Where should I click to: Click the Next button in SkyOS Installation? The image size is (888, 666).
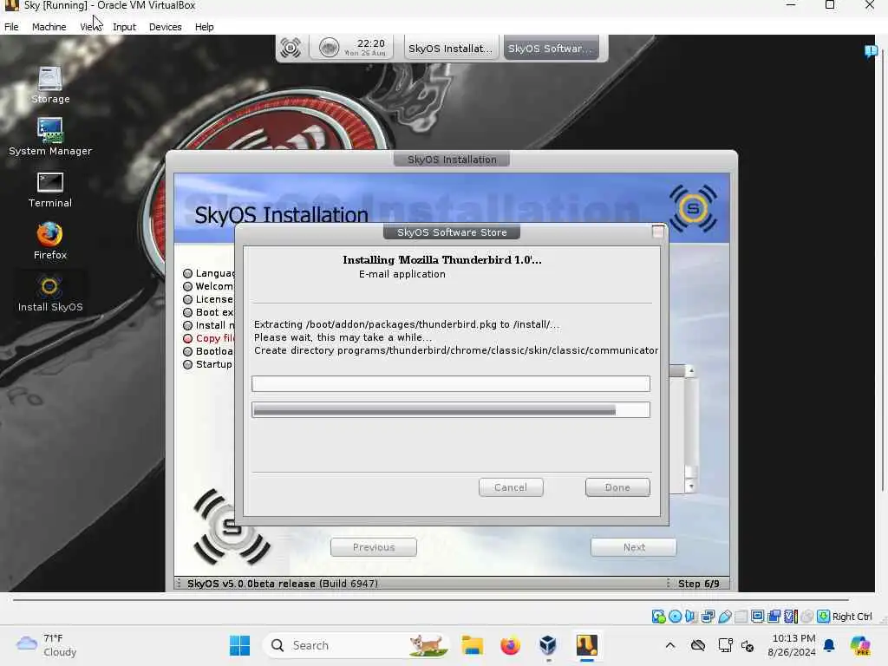[634, 547]
